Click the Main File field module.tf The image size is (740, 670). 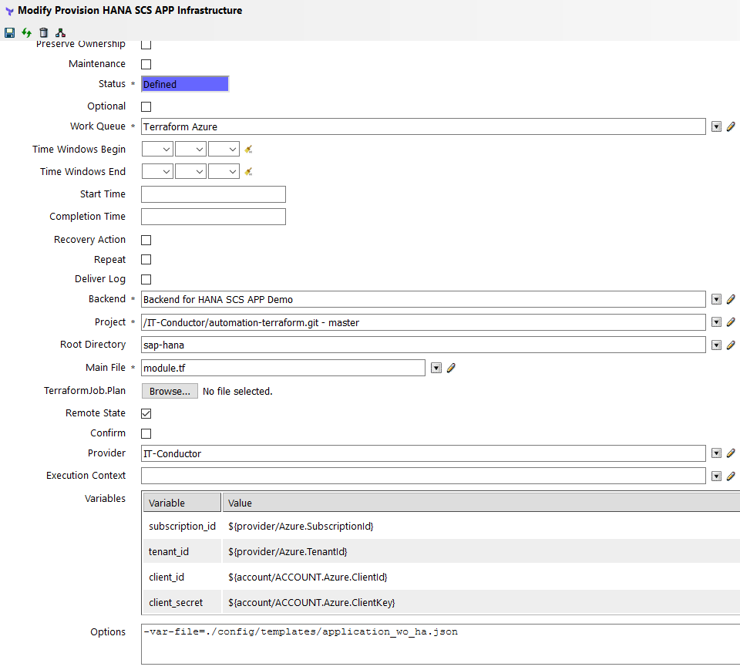pos(283,368)
